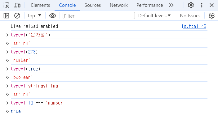
Task: Clear the console with the ban icon
Action: 17,16
